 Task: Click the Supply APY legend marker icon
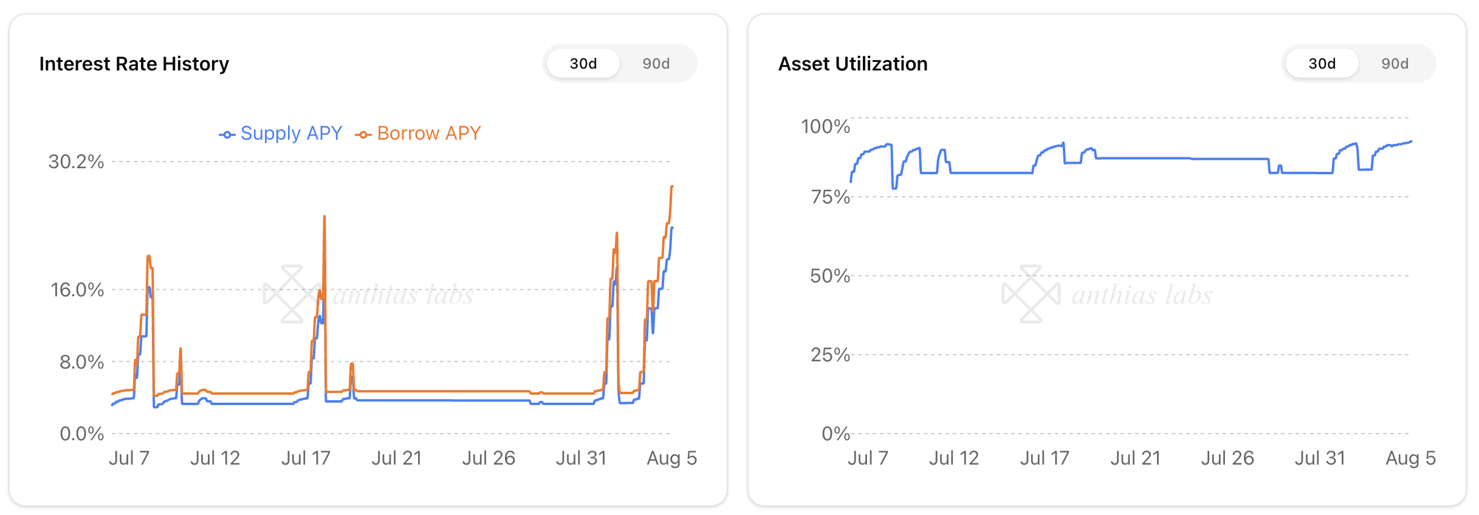pos(227,135)
